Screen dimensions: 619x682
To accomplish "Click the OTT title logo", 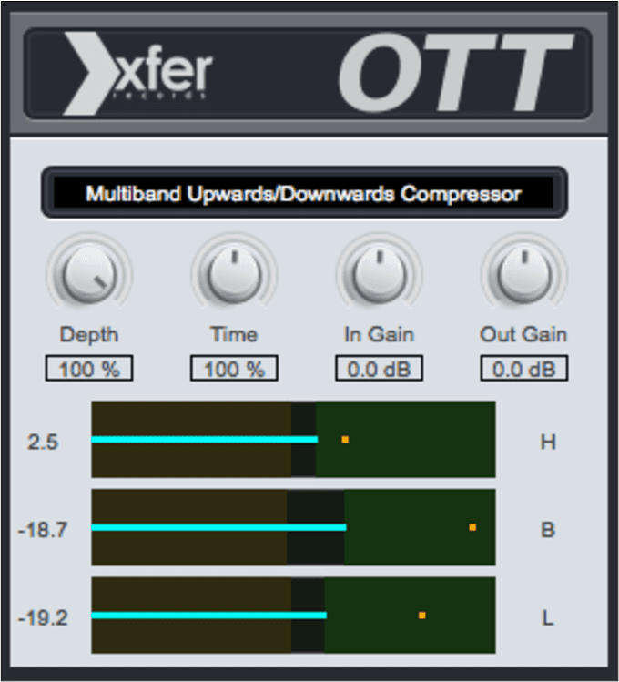I will pos(455,73).
